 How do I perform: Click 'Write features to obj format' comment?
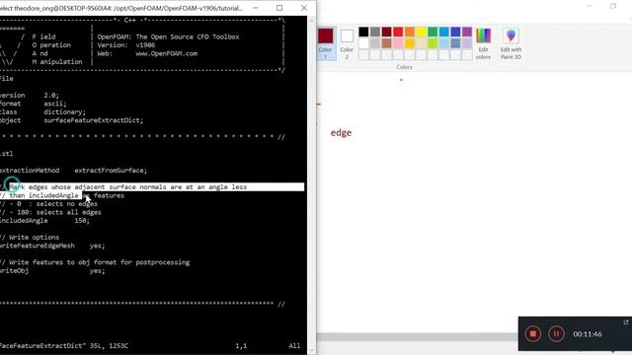[95, 262]
